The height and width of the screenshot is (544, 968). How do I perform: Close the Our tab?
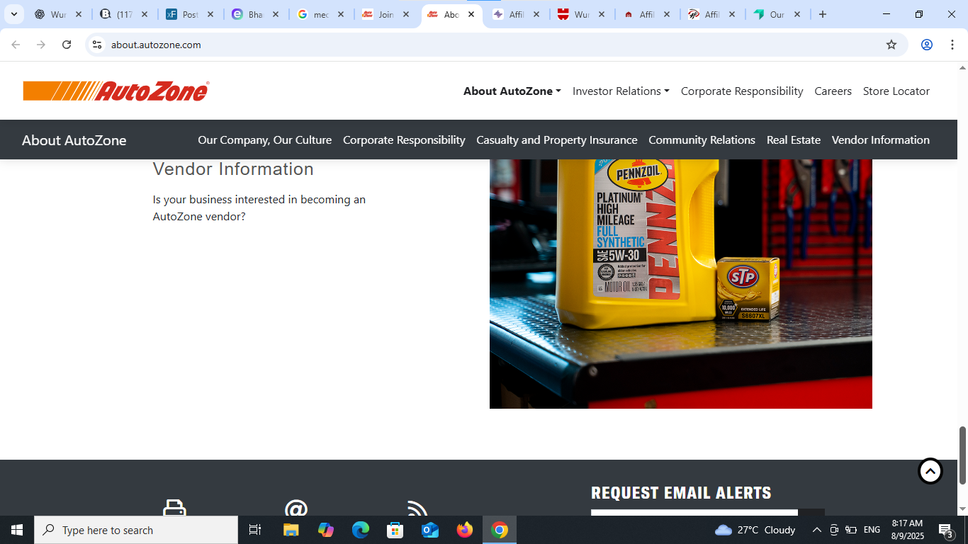click(x=797, y=14)
